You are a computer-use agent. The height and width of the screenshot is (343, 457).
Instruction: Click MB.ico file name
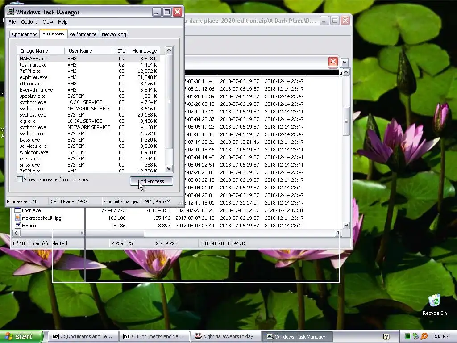coord(29,226)
